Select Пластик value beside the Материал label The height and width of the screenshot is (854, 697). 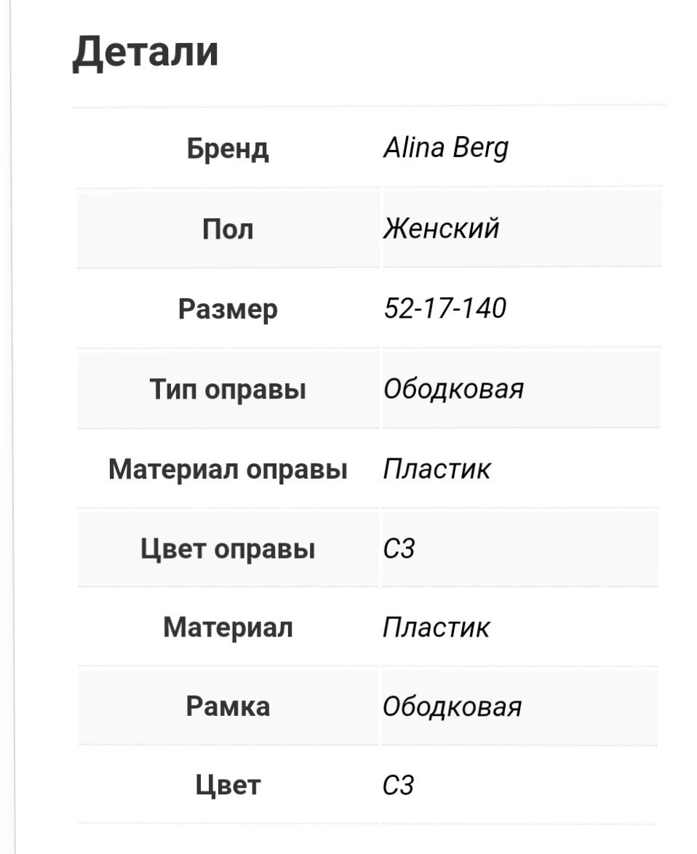437,627
